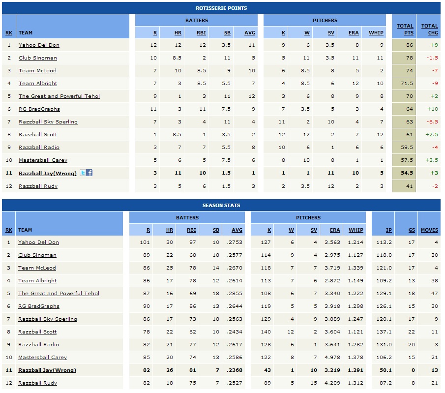Sort Rotisserie Points by RK column

pyautogui.click(x=9, y=32)
